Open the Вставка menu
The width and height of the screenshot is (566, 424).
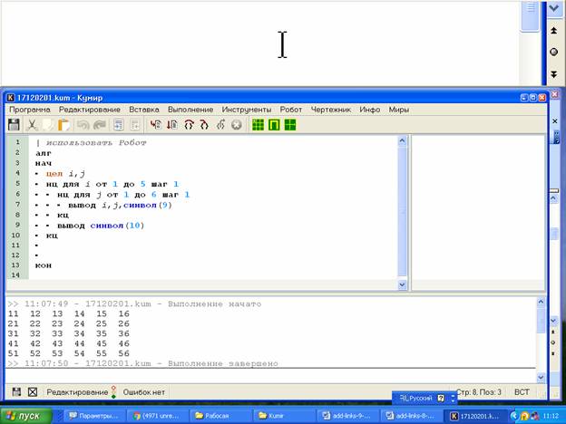point(144,110)
